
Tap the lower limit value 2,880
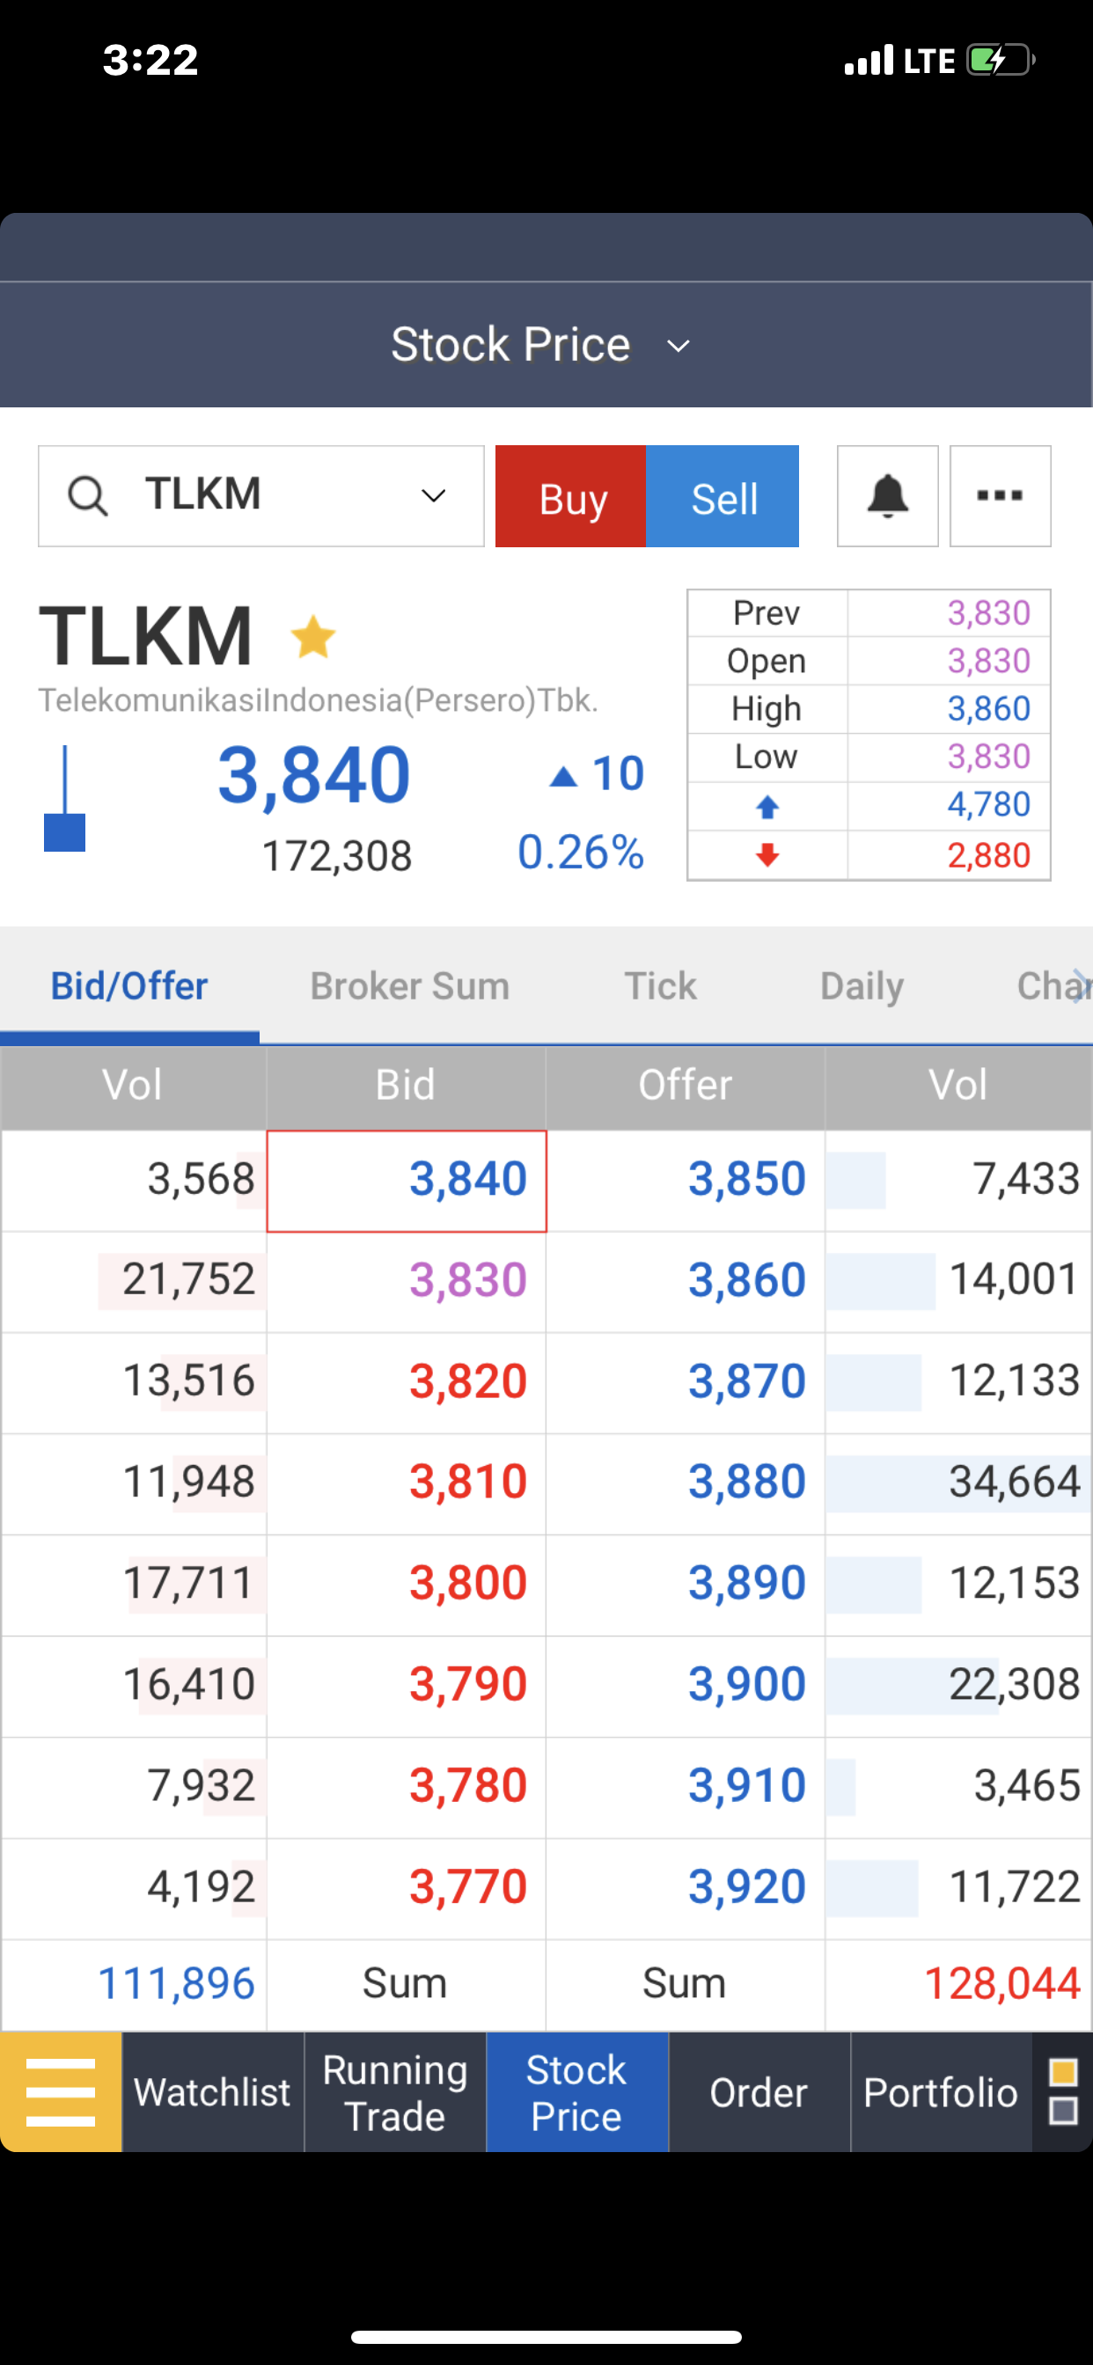tap(988, 856)
